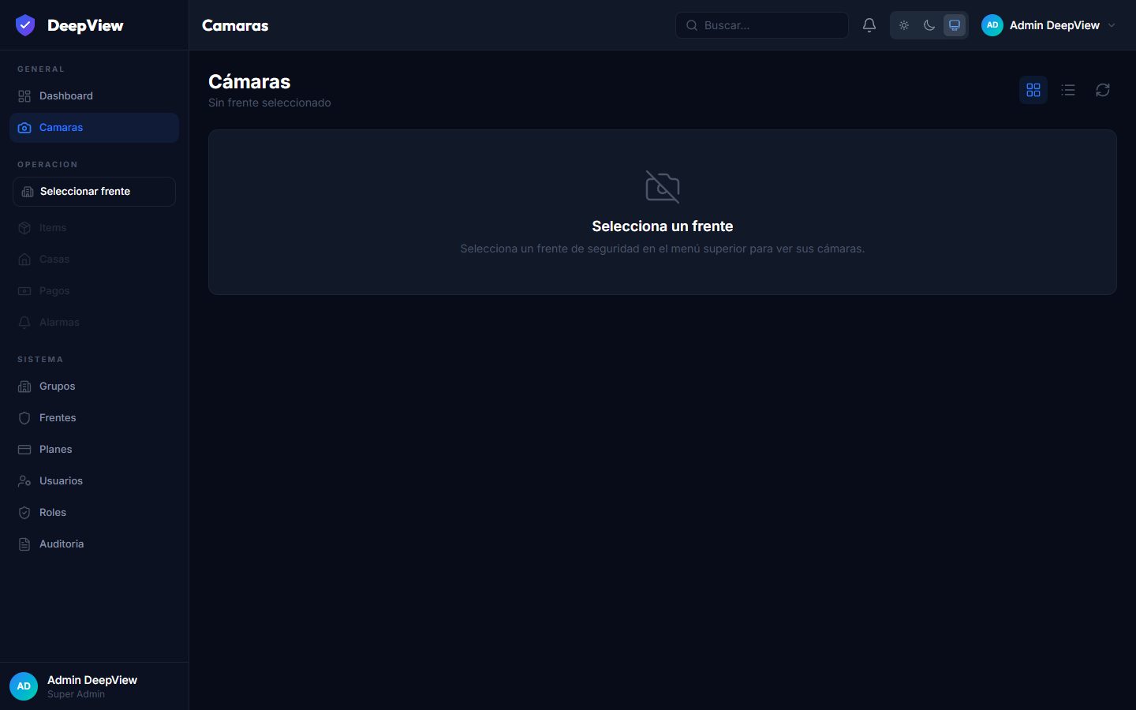Switch to light theme sun toggle
The width and height of the screenshot is (1136, 710).
pyautogui.click(x=904, y=25)
